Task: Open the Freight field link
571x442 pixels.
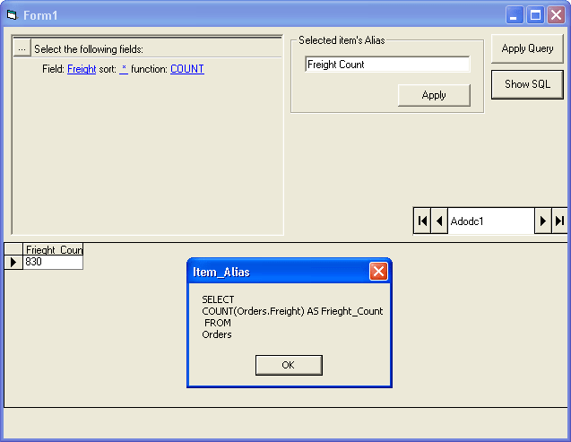Action: point(82,69)
